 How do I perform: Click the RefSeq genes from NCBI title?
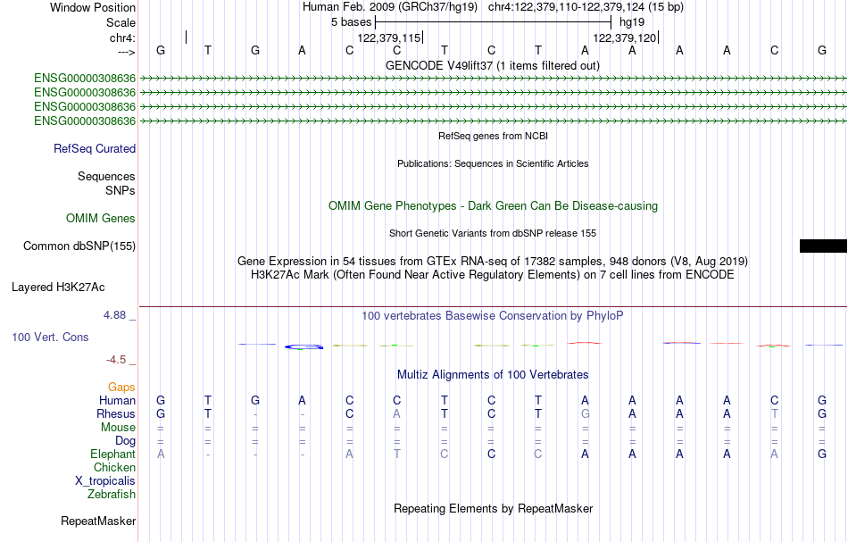coord(494,136)
